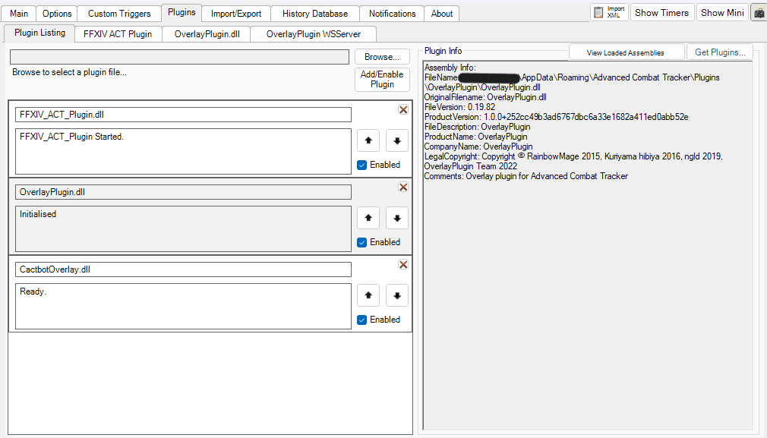
Task: Click View Loaded Assemblies
Action: click(x=626, y=52)
